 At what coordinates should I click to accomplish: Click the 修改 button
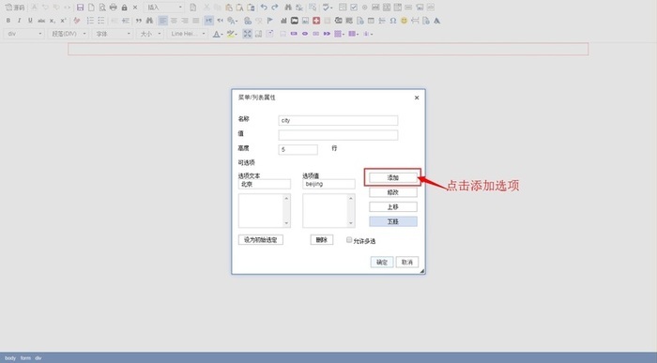pyautogui.click(x=393, y=192)
